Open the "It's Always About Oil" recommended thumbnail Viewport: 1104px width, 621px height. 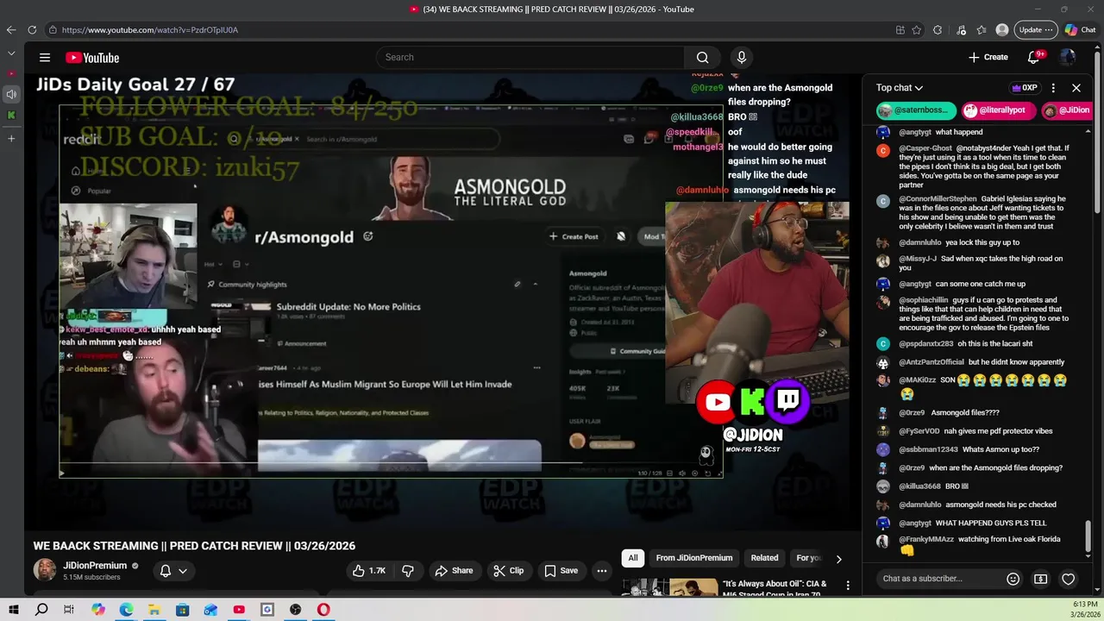[669, 588]
